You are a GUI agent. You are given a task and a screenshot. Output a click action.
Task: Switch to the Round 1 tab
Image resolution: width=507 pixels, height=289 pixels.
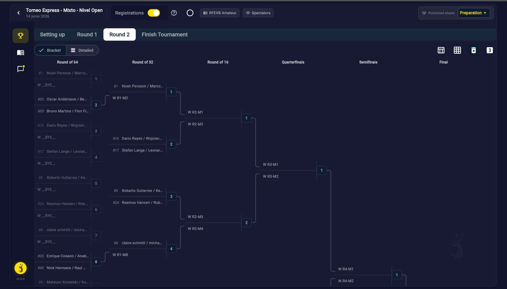tap(87, 34)
